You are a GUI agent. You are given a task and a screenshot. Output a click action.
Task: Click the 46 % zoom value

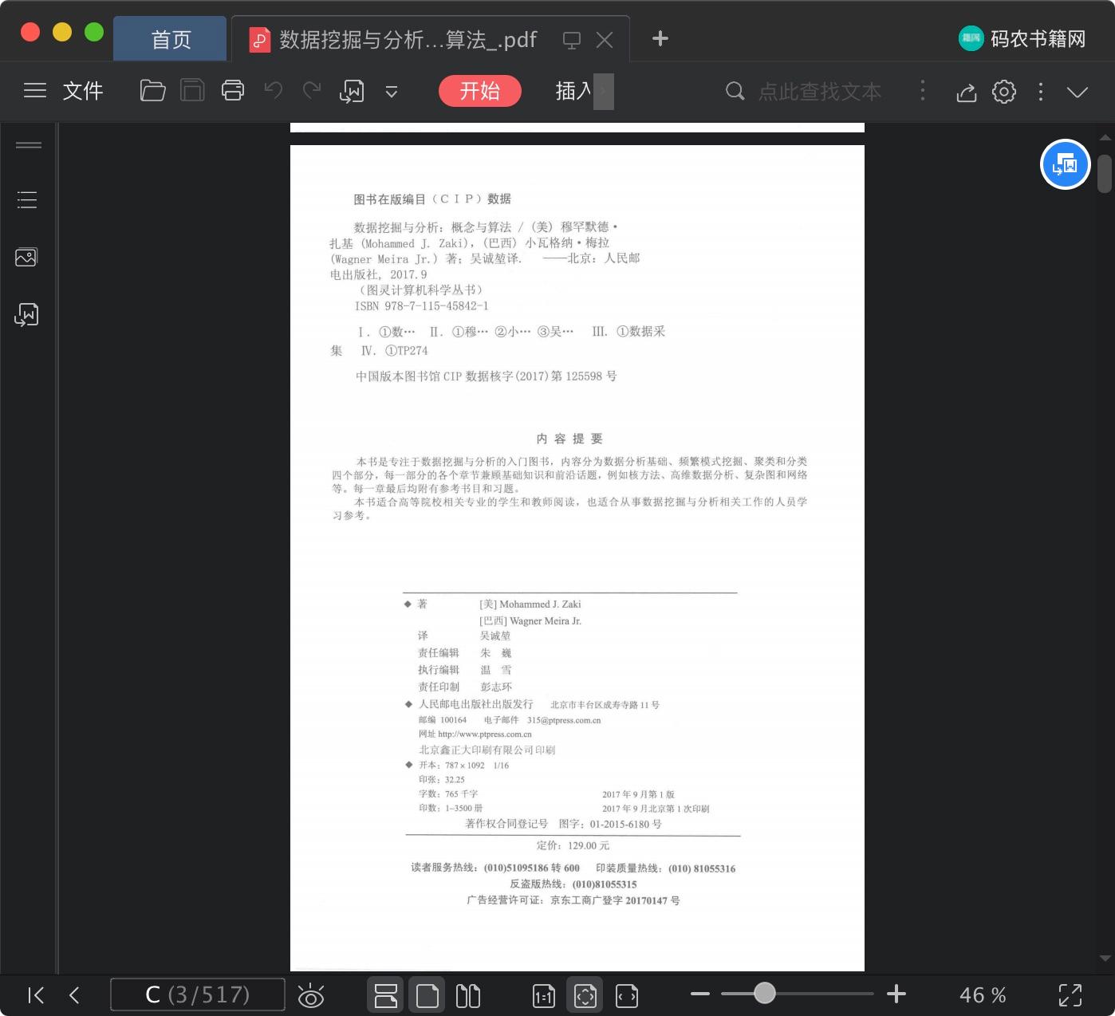coord(983,995)
